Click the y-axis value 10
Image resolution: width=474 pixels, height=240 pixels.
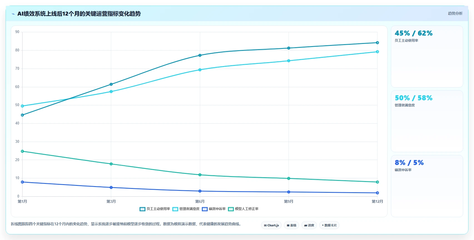click(17, 178)
